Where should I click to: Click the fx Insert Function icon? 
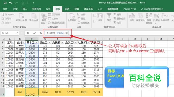click(41, 33)
